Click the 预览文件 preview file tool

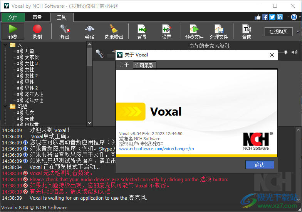(194, 31)
